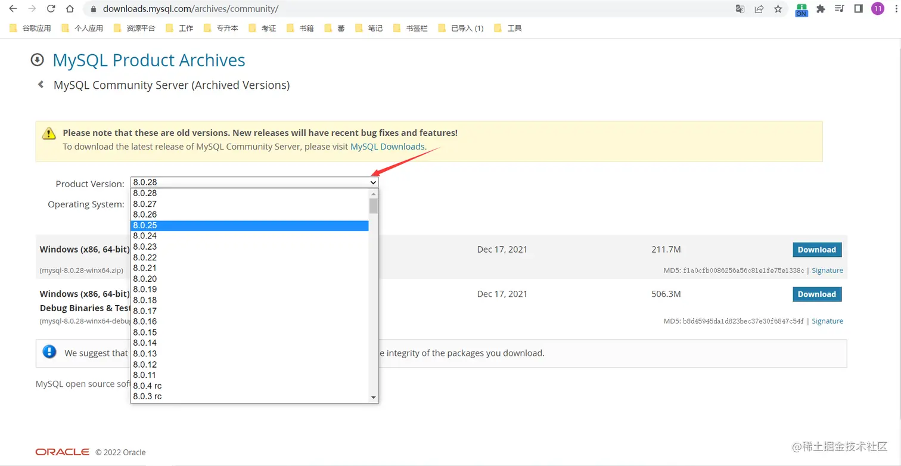901x466 pixels.
Task: Select version 8.0.14 option
Action: [250, 343]
